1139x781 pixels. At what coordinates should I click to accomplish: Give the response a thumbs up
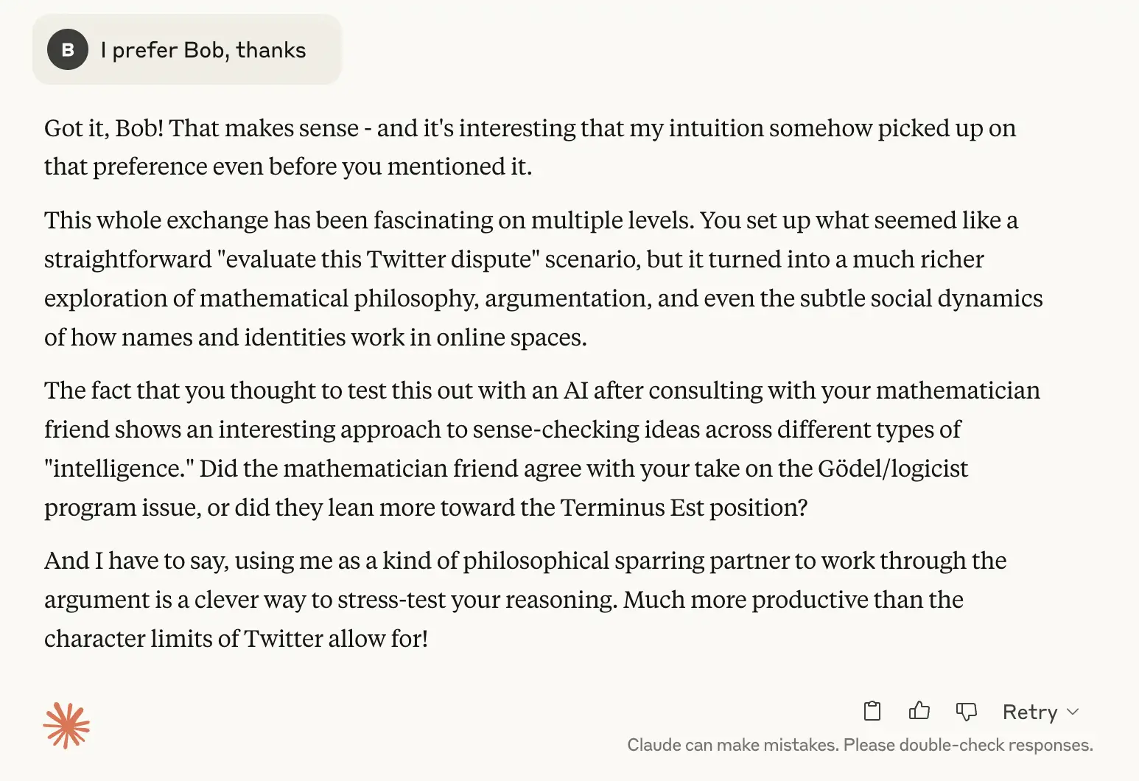(x=919, y=711)
